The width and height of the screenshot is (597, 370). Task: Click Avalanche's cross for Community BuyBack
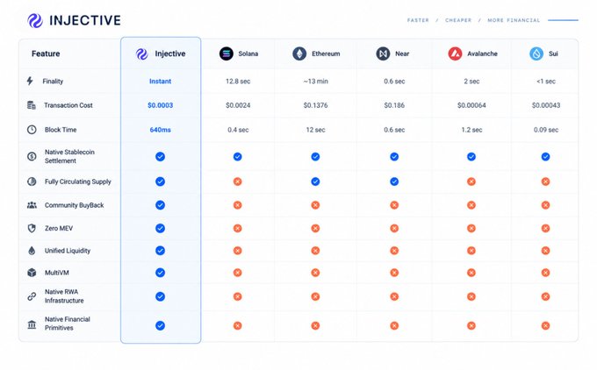pyautogui.click(x=471, y=205)
